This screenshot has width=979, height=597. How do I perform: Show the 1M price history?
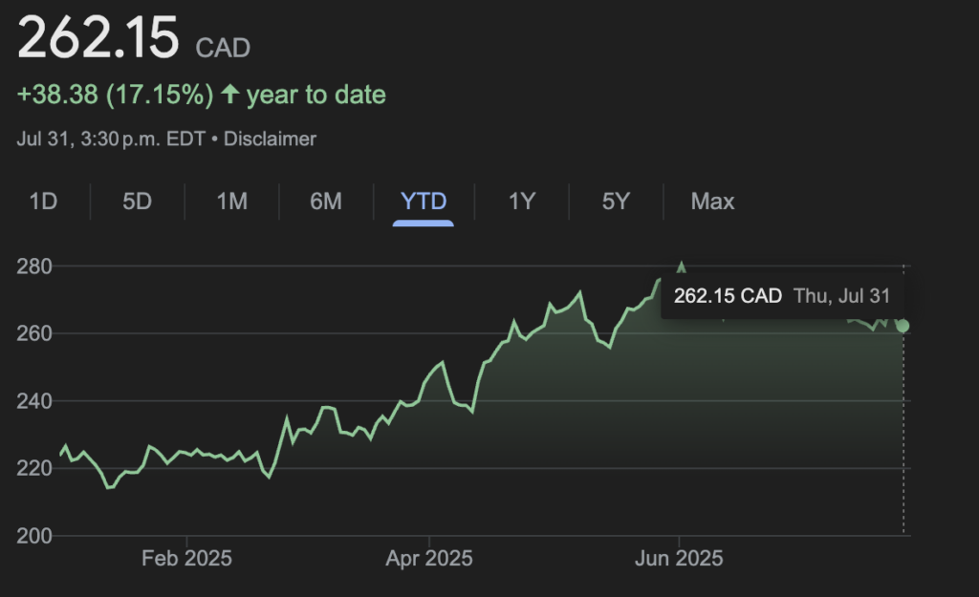coord(231,202)
